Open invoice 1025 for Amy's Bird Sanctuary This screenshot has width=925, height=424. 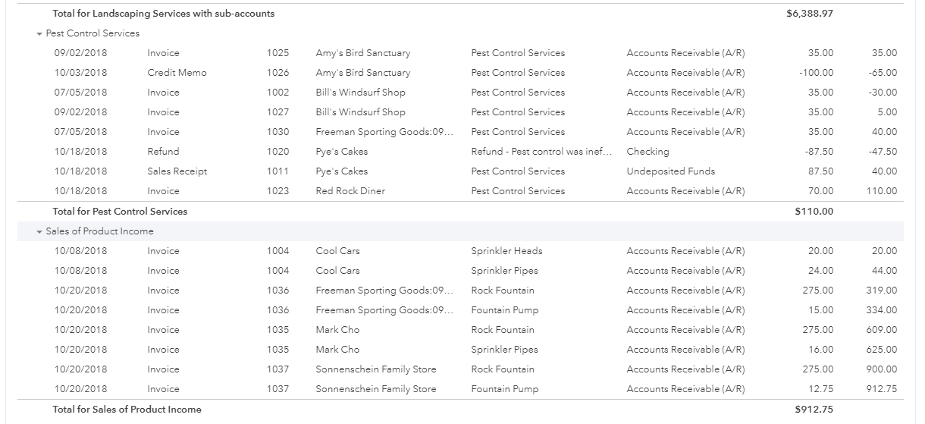coord(460,53)
